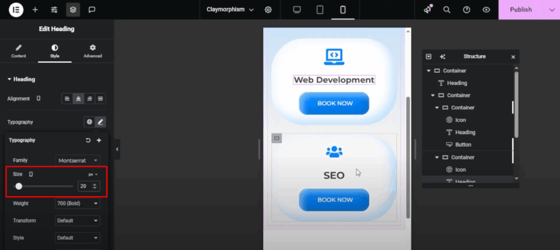The width and height of the screenshot is (560, 250).
Task: Toggle the Typography edit pencil icon
Action: 101,122
